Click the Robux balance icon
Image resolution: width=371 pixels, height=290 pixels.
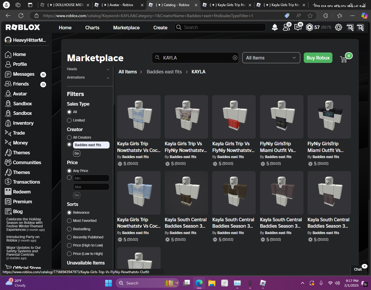[x=310, y=27]
